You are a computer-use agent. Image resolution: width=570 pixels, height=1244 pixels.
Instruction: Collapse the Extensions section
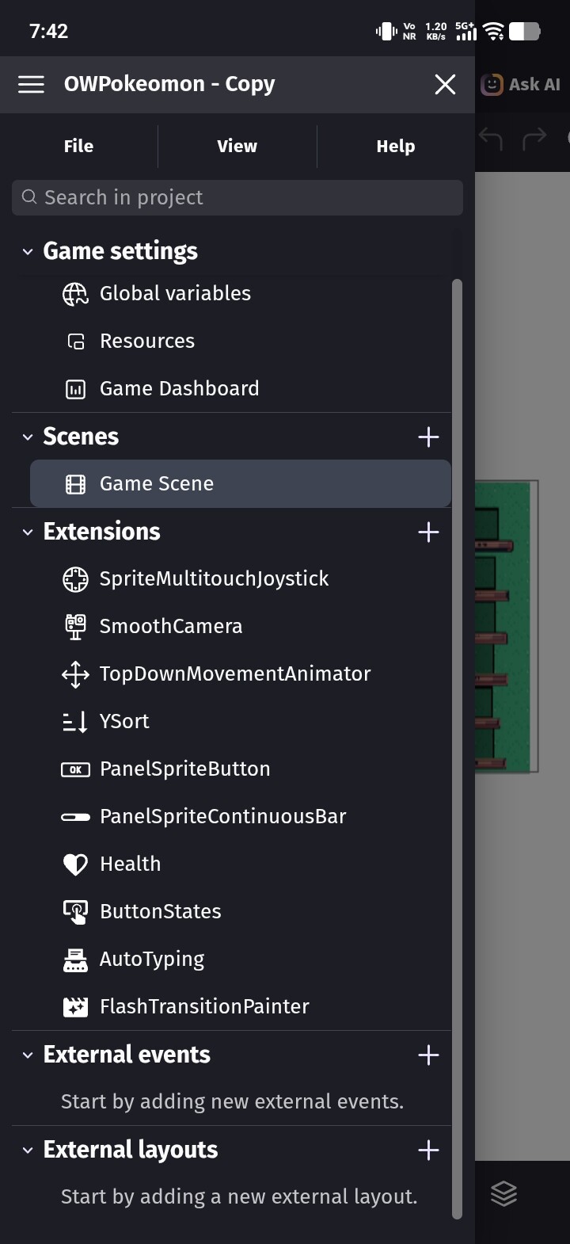(x=28, y=532)
